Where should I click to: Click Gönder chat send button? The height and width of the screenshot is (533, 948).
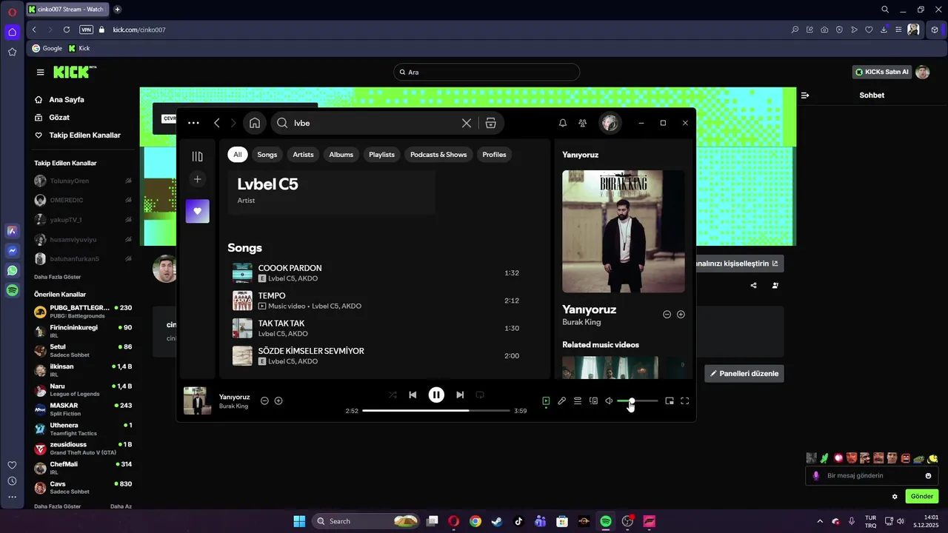[x=921, y=496]
